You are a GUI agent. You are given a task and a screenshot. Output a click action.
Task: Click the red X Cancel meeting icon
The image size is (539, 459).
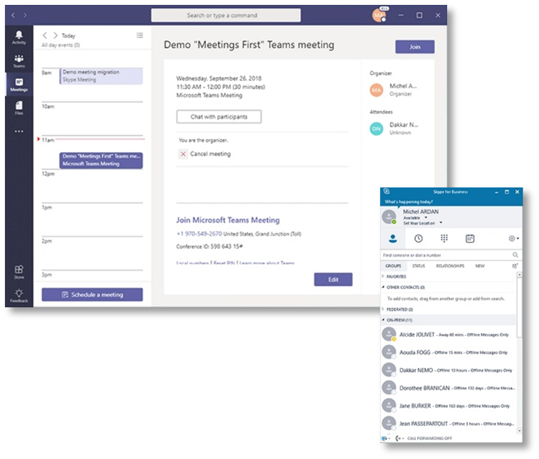(183, 154)
